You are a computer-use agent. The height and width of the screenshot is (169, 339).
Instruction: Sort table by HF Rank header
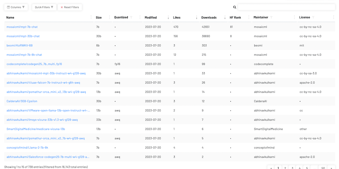(235, 17)
